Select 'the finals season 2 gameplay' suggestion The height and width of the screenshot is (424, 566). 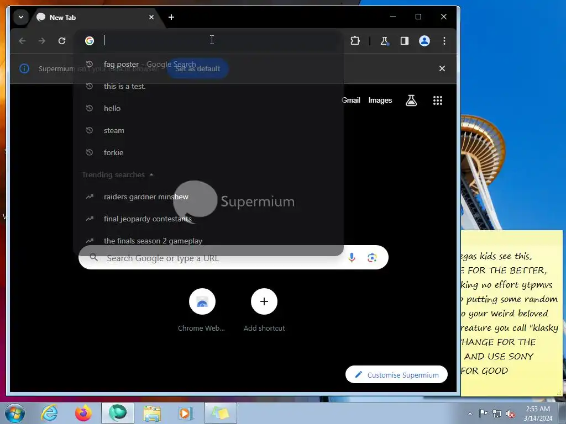pyautogui.click(x=208, y=241)
